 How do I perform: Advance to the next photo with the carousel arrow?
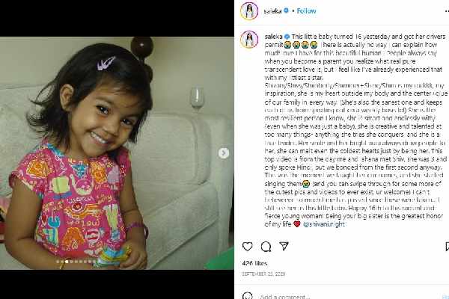tap(224, 153)
